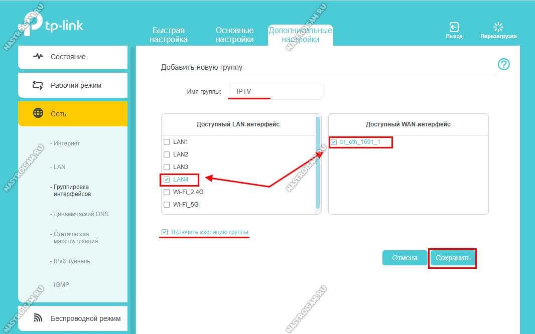Open the Основные настройки tab
Screen dimensions: 535x334
point(234,35)
